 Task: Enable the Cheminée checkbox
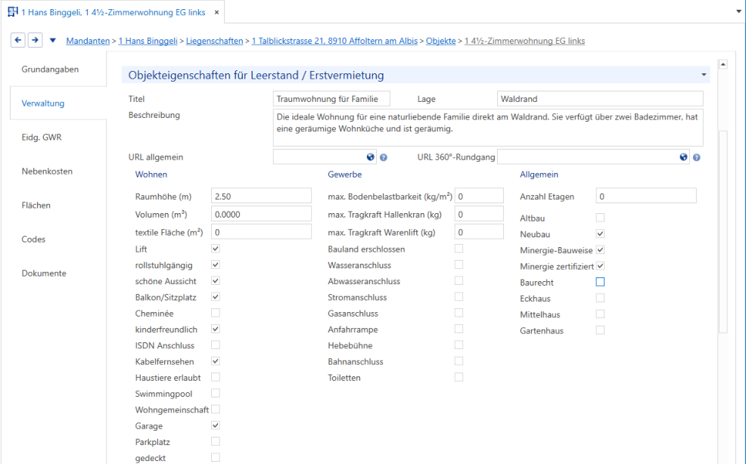click(216, 313)
